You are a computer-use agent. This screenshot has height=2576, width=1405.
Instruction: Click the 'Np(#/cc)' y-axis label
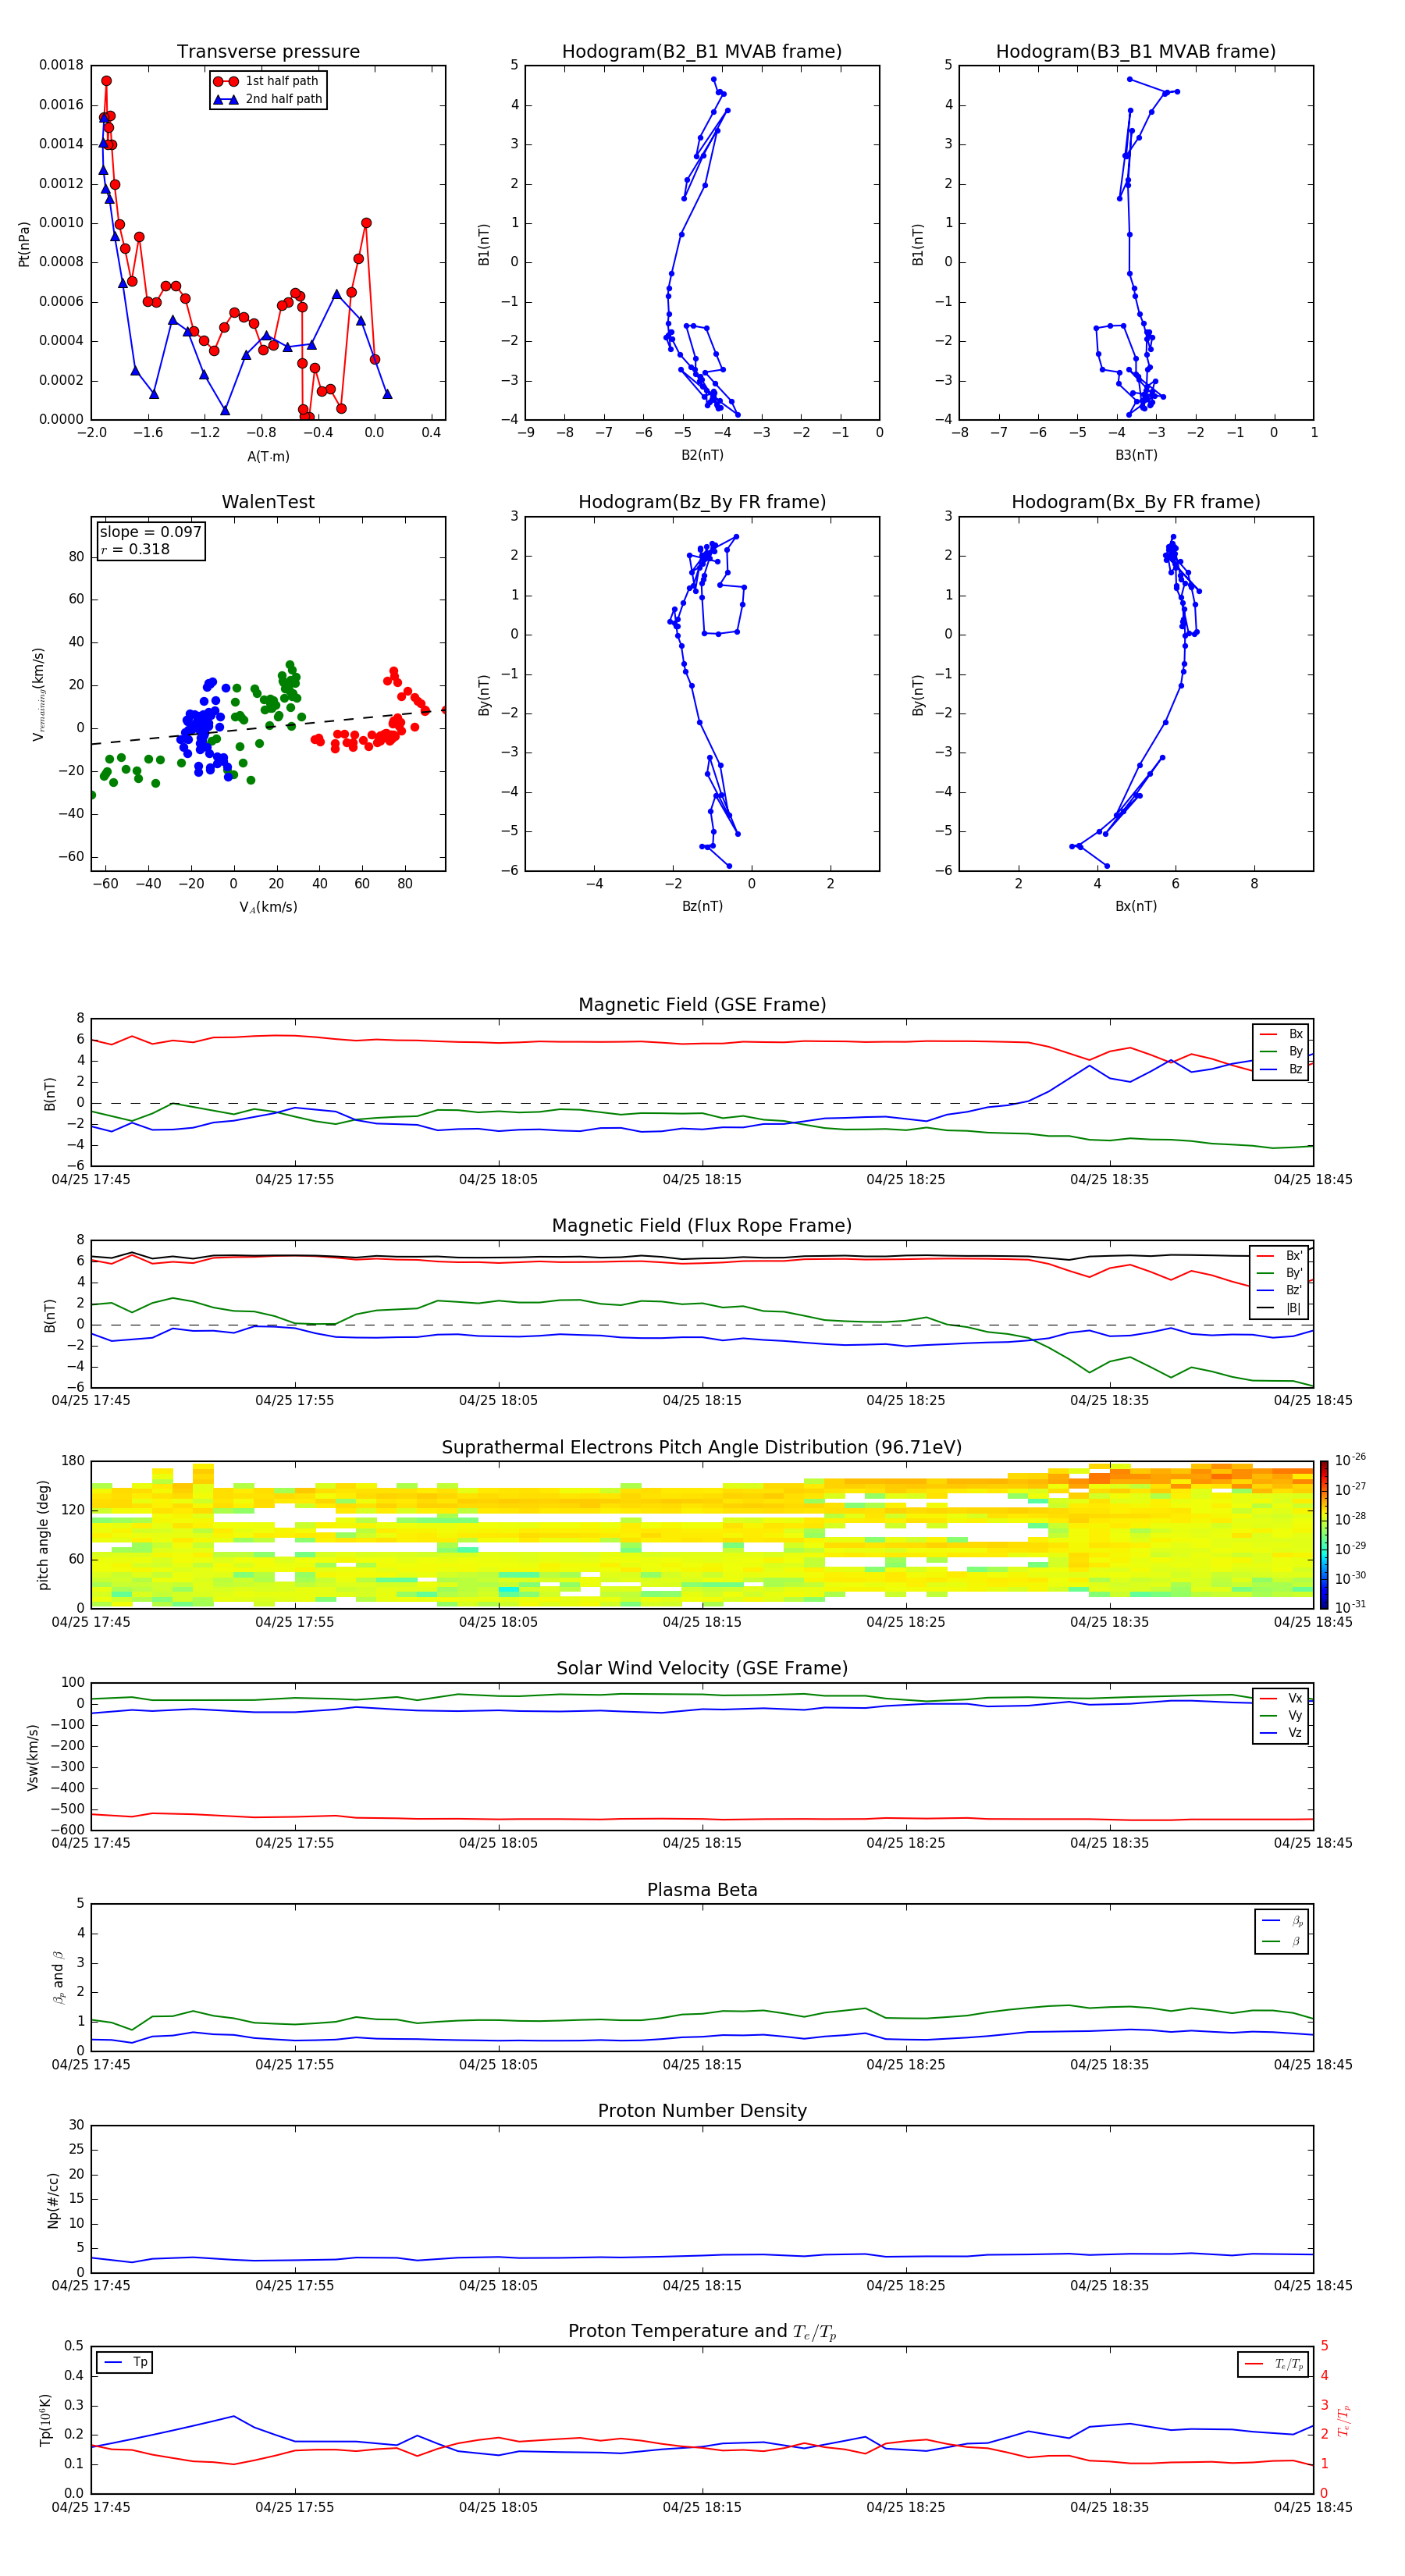click(53, 2200)
